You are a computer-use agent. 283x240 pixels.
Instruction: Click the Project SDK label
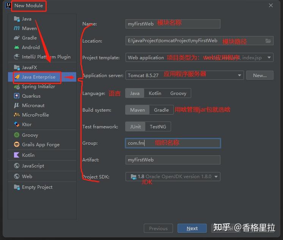click(96, 177)
